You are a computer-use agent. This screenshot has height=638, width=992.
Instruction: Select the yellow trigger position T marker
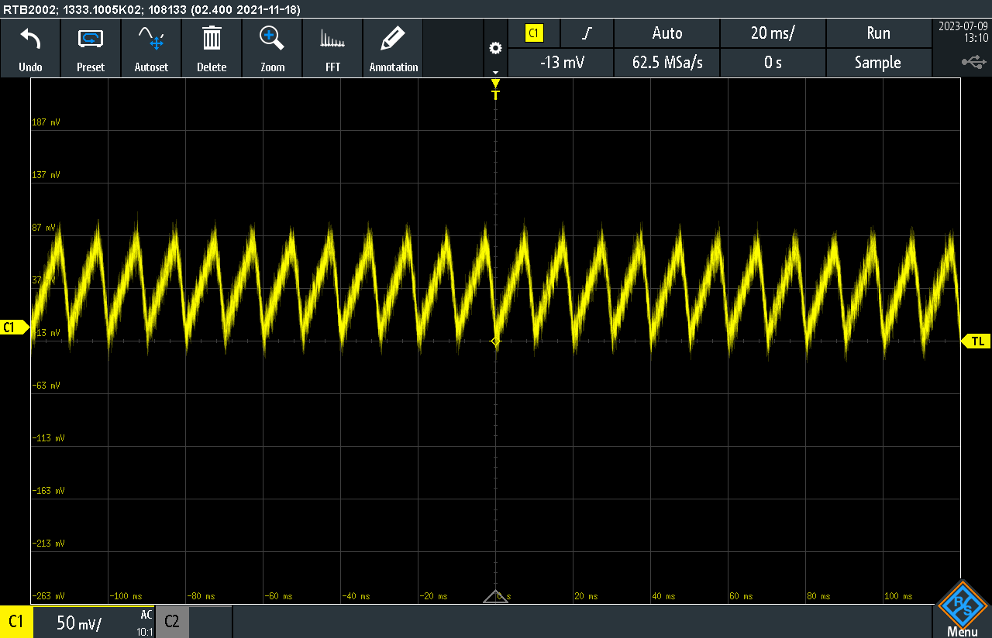(x=495, y=90)
